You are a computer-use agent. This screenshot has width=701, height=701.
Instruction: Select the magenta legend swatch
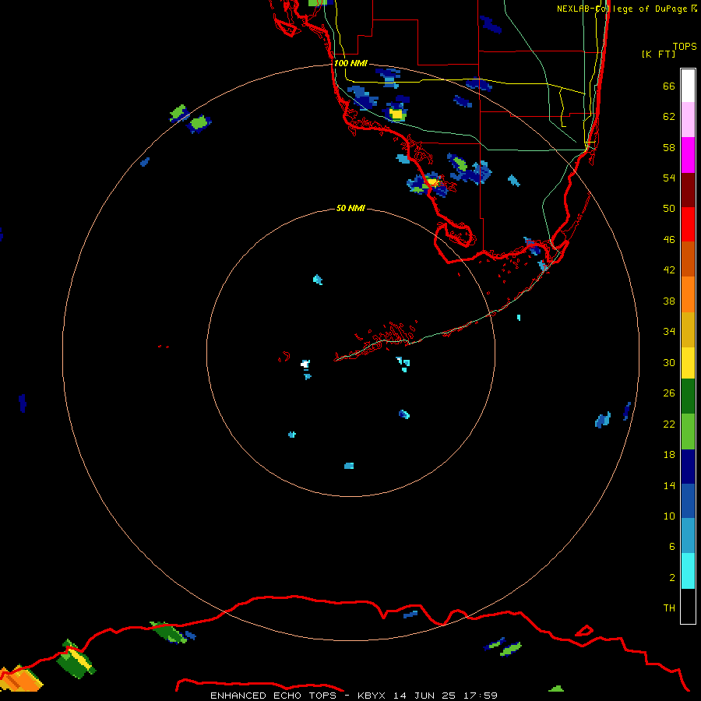point(688,155)
